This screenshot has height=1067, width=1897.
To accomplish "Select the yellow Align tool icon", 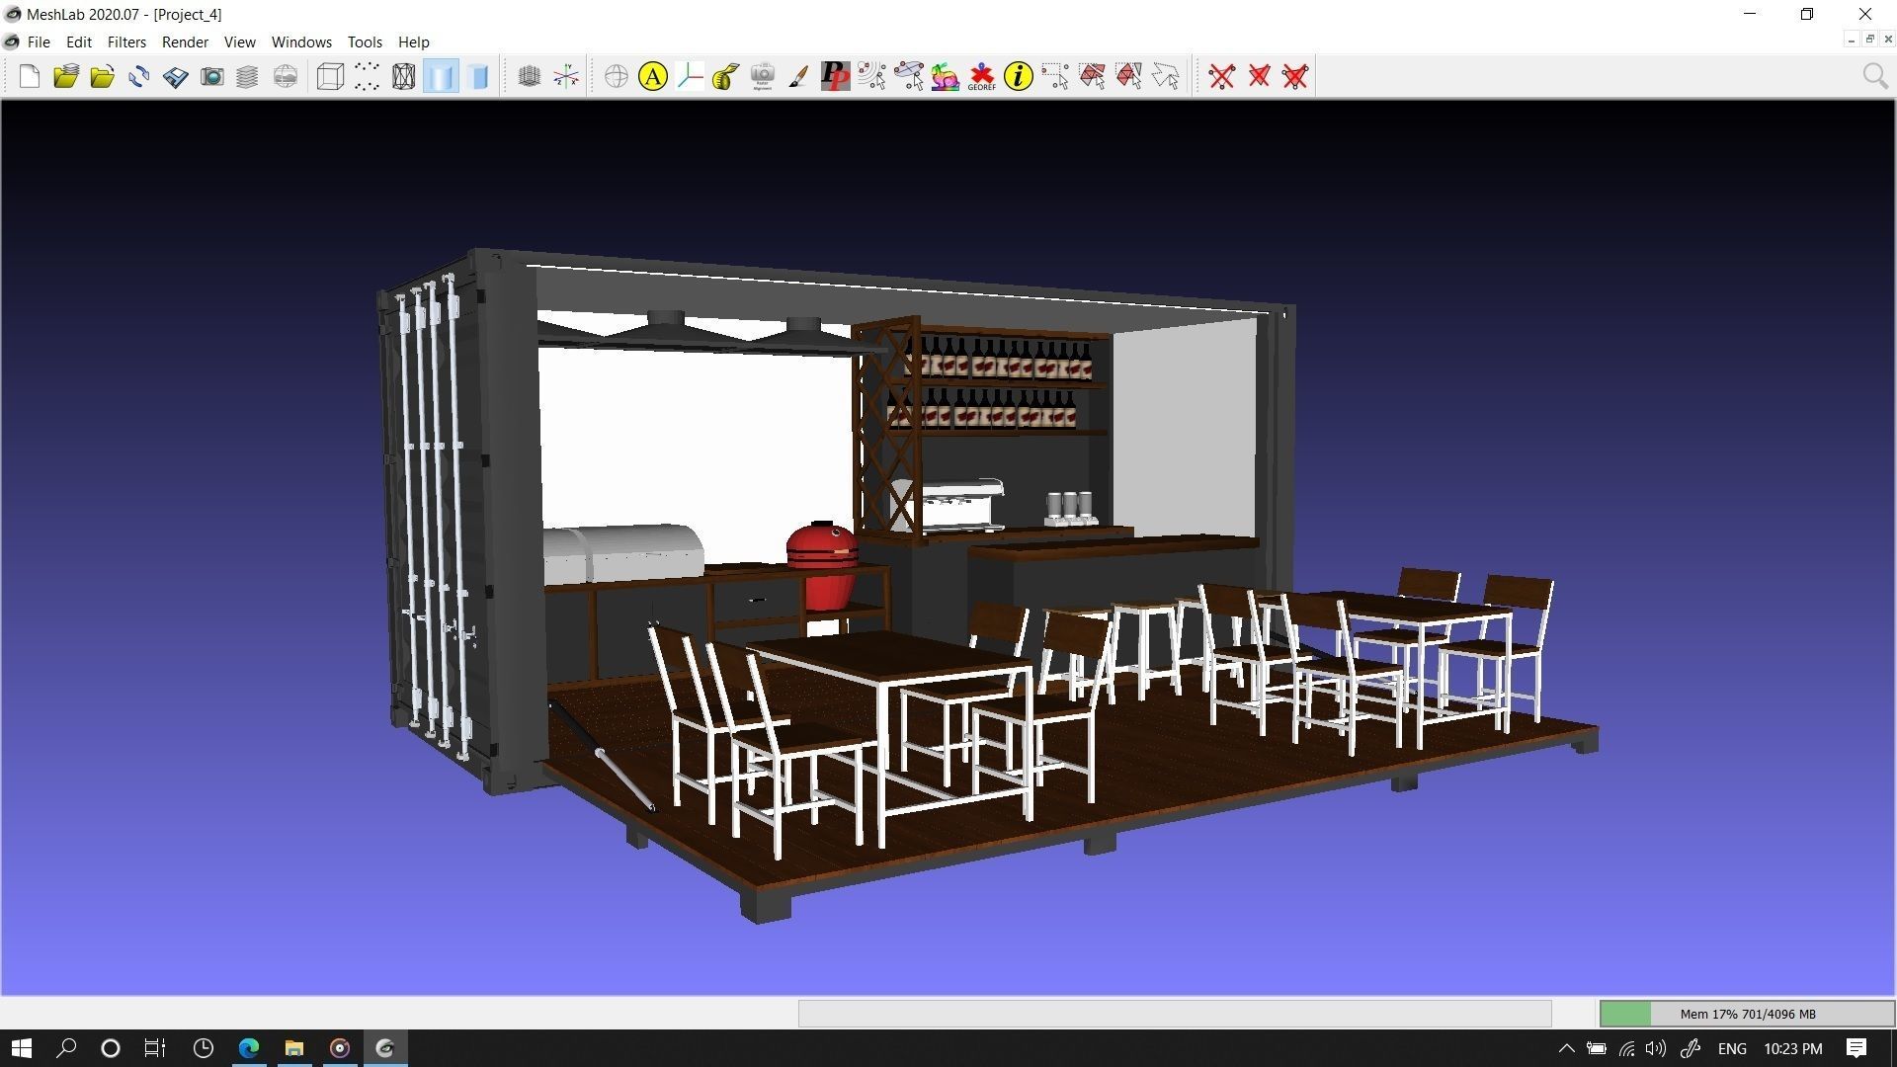I will click(652, 76).
